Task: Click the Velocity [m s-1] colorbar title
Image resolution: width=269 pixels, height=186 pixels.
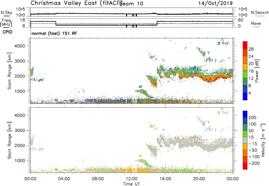Action: [x=263, y=140]
